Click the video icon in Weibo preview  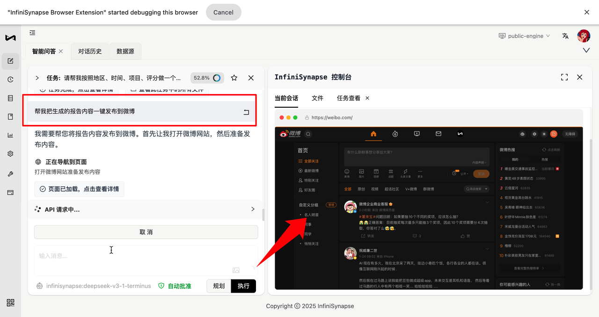[x=417, y=134]
